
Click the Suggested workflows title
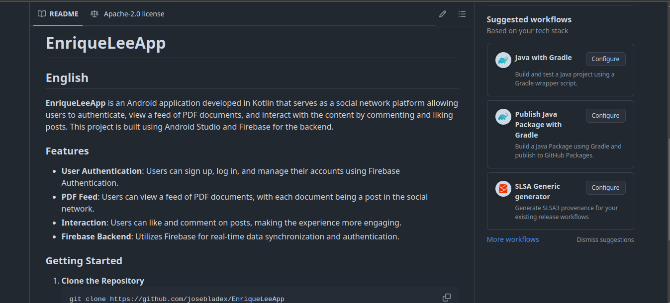[529, 19]
